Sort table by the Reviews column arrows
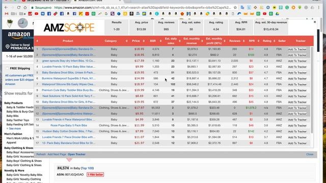Viewport: 326px width, 183px height. point(243,41)
